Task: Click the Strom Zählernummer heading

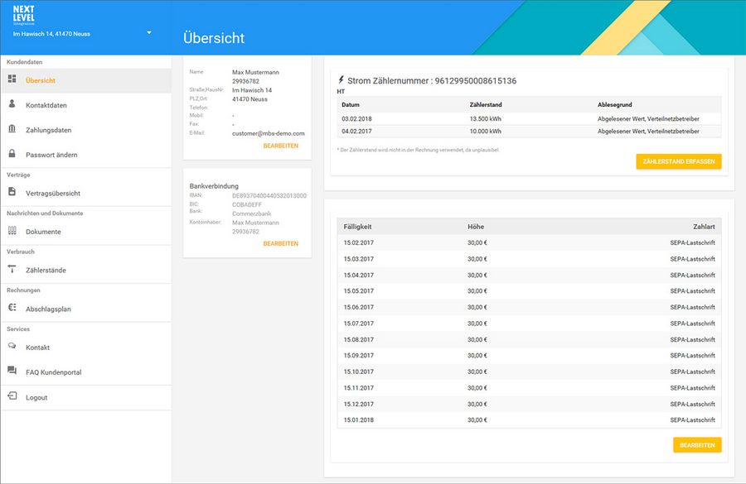Action: point(432,81)
